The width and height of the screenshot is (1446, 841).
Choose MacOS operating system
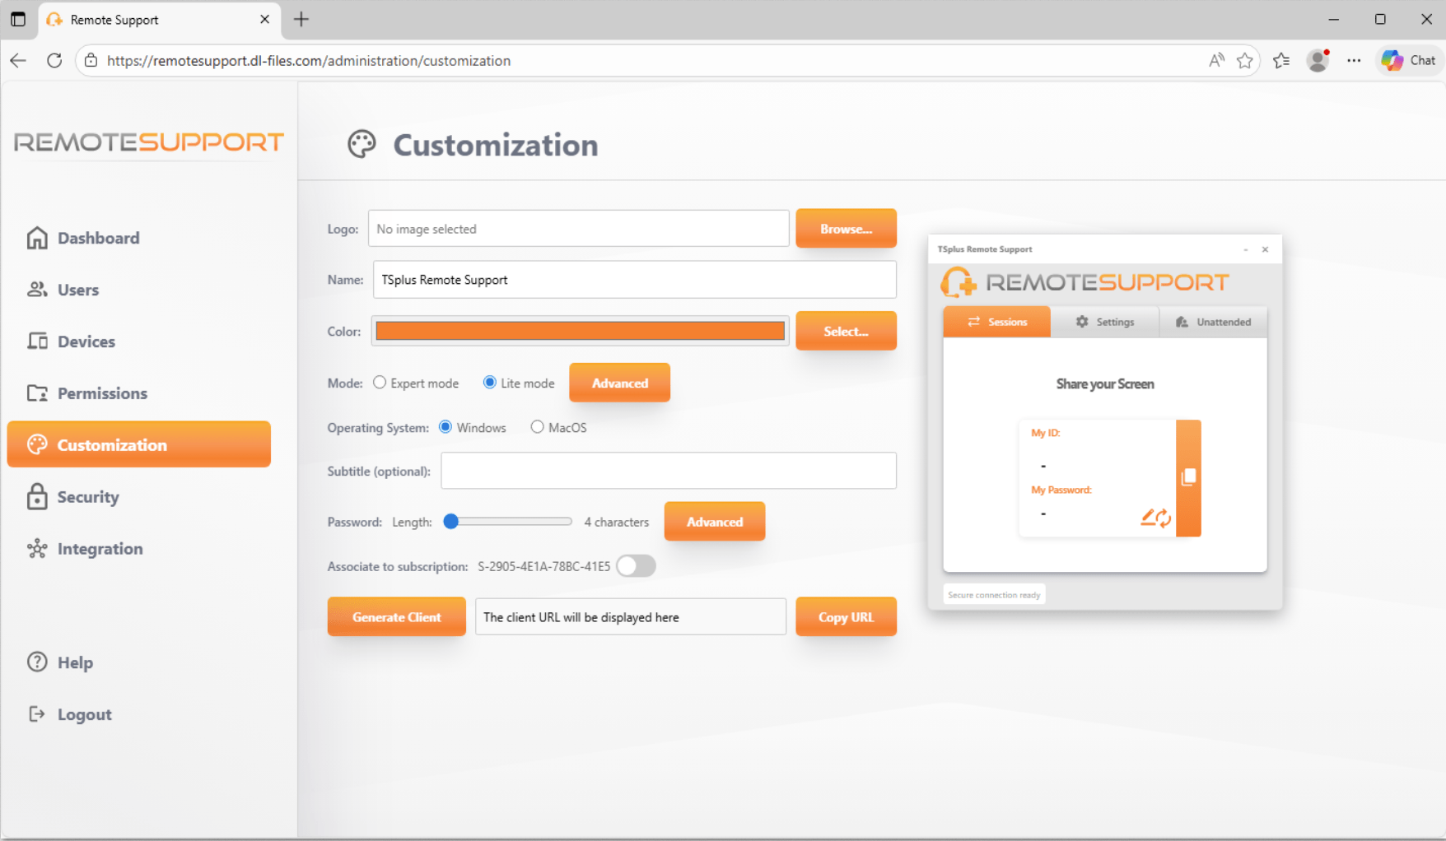click(x=537, y=427)
